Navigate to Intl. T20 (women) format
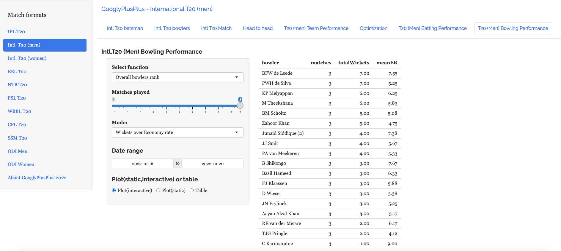 [x=27, y=58]
